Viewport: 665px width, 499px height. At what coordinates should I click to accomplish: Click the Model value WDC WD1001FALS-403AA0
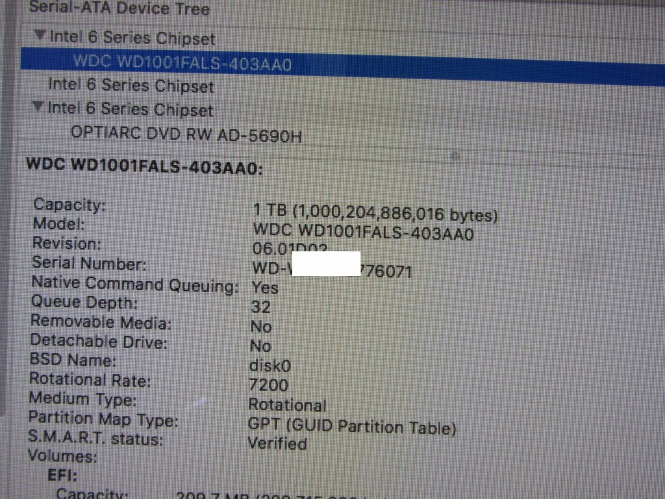click(363, 233)
